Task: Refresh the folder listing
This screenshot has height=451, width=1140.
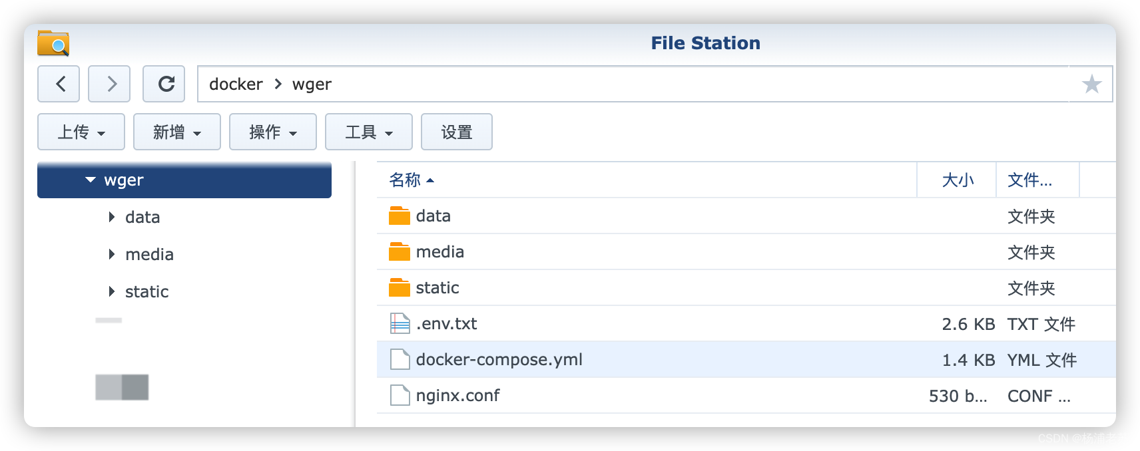Action: (164, 84)
